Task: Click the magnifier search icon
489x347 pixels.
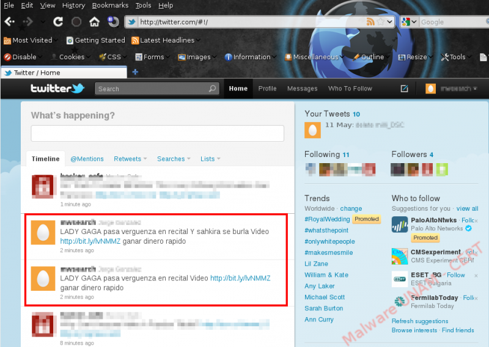Action: 212,89
